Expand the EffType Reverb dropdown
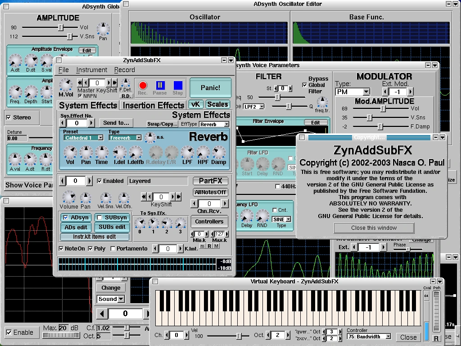Screen dimensions: 461x346 [x=214, y=124]
